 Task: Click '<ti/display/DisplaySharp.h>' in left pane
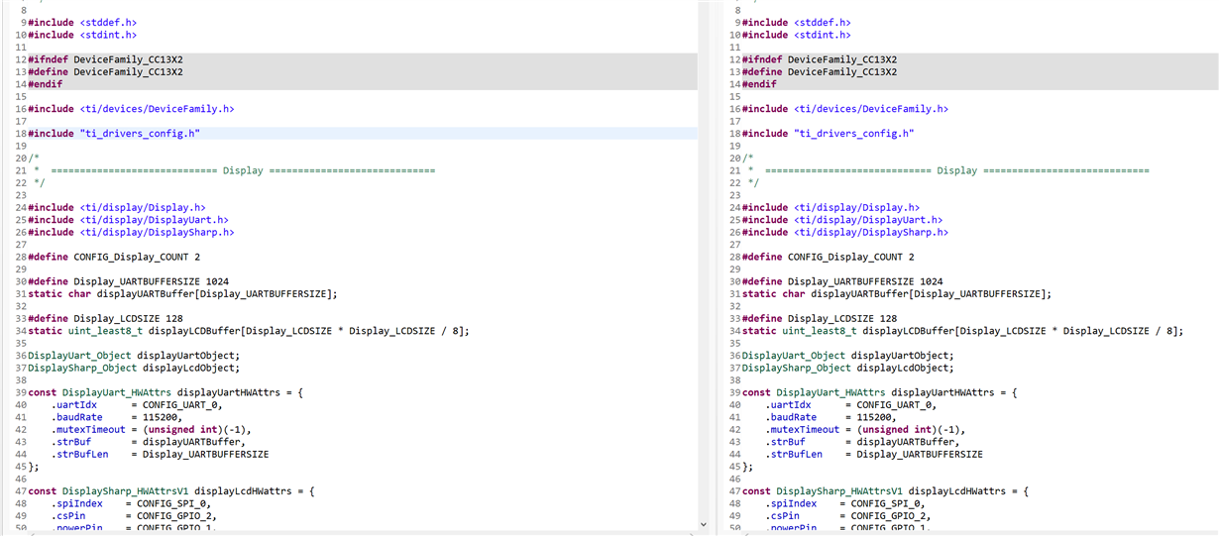coord(157,233)
